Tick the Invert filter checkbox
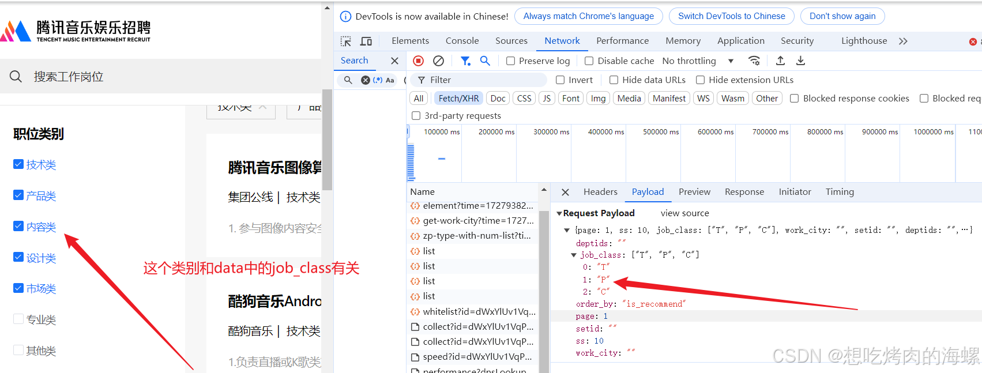982x373 pixels. (x=560, y=80)
